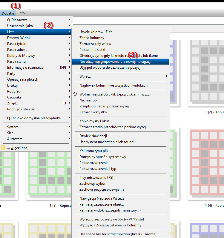224x238 pixels.
Task: Select Pokaż rozszerzenia option
Action: pyautogui.click(x=121, y=162)
